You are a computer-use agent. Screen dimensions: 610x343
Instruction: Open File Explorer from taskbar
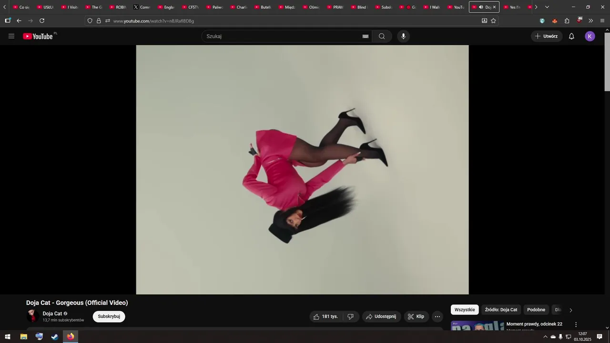(x=23, y=336)
